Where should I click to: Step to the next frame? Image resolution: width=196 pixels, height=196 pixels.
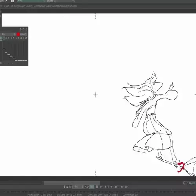point(116,187)
